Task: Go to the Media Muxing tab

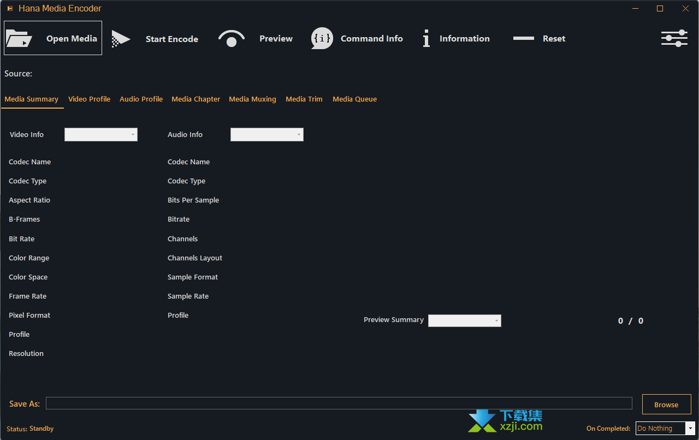Action: click(x=252, y=99)
